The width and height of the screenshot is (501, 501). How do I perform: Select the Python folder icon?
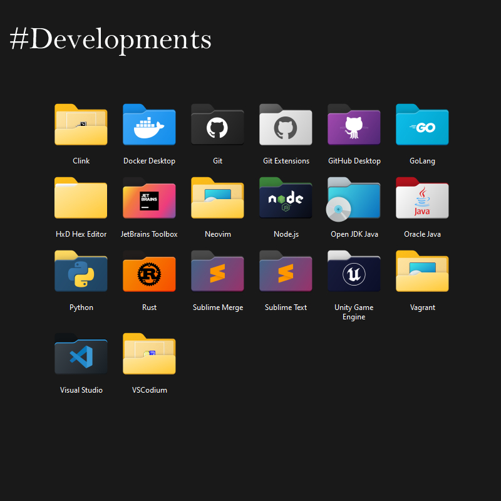coord(81,272)
